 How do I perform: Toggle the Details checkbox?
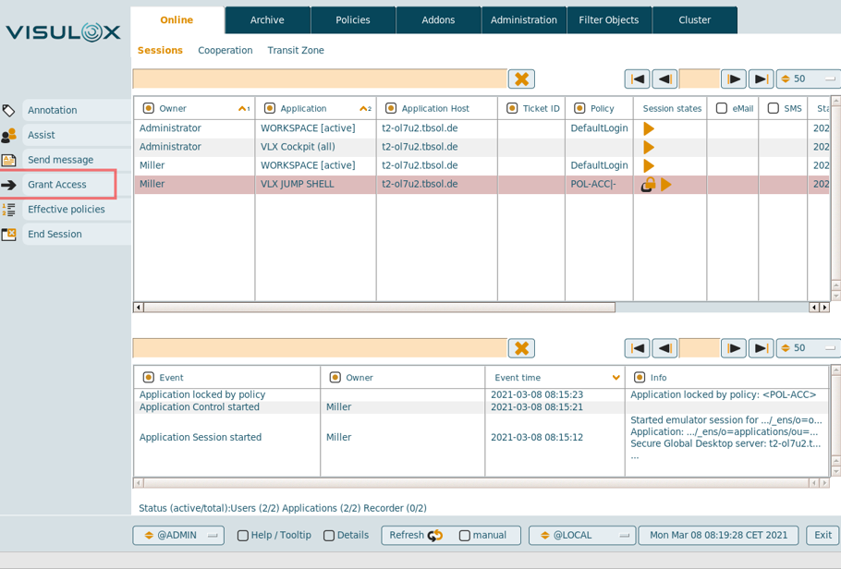[x=329, y=536]
